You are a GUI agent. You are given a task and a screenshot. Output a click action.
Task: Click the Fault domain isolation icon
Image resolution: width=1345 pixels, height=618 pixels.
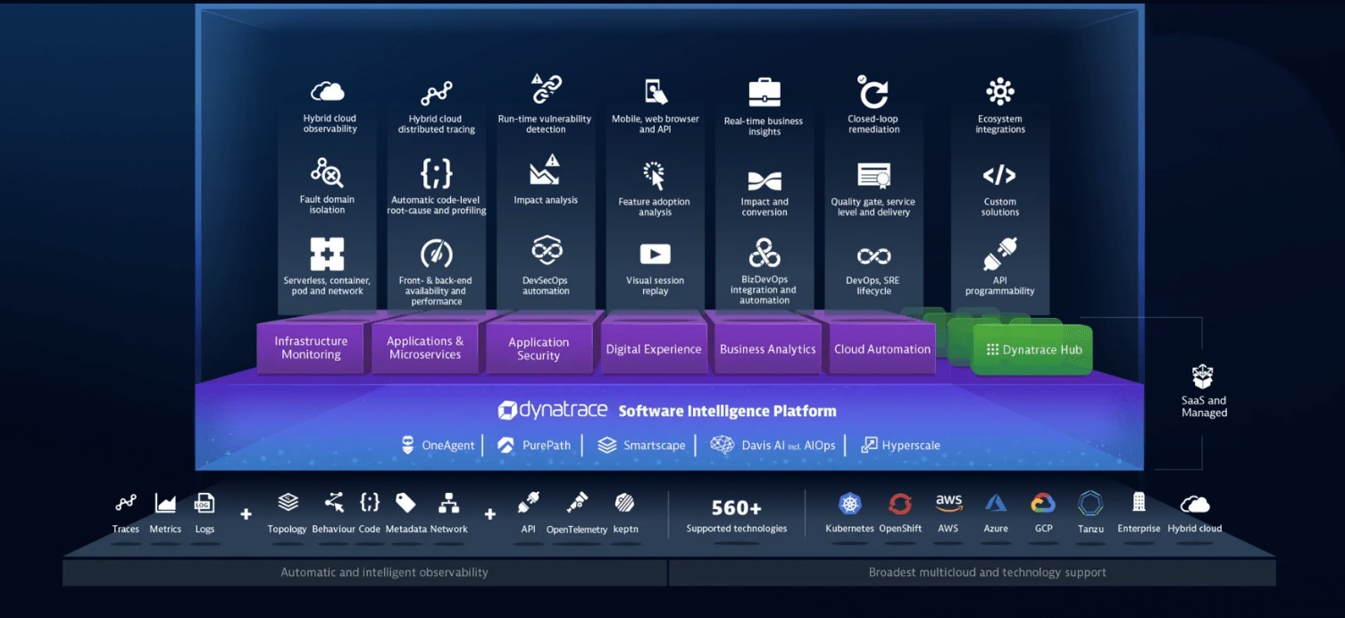327,172
